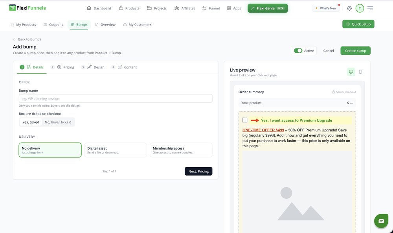
Task: Switch preview to mobile view icon
Action: (360, 72)
